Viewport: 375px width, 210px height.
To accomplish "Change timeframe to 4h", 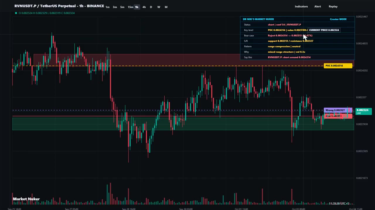I will point(144,7).
